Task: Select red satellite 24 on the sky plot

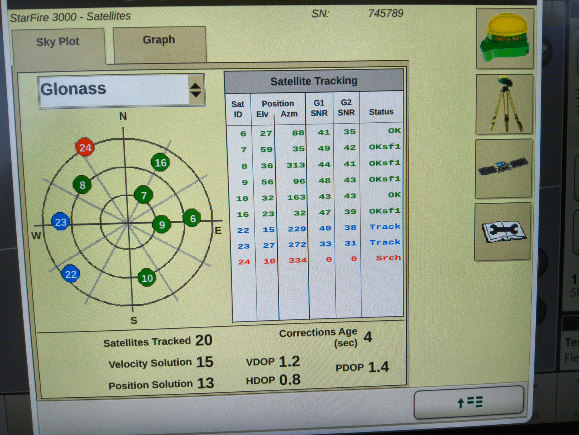Action: click(x=85, y=148)
